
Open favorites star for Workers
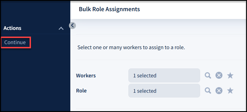tap(230, 75)
